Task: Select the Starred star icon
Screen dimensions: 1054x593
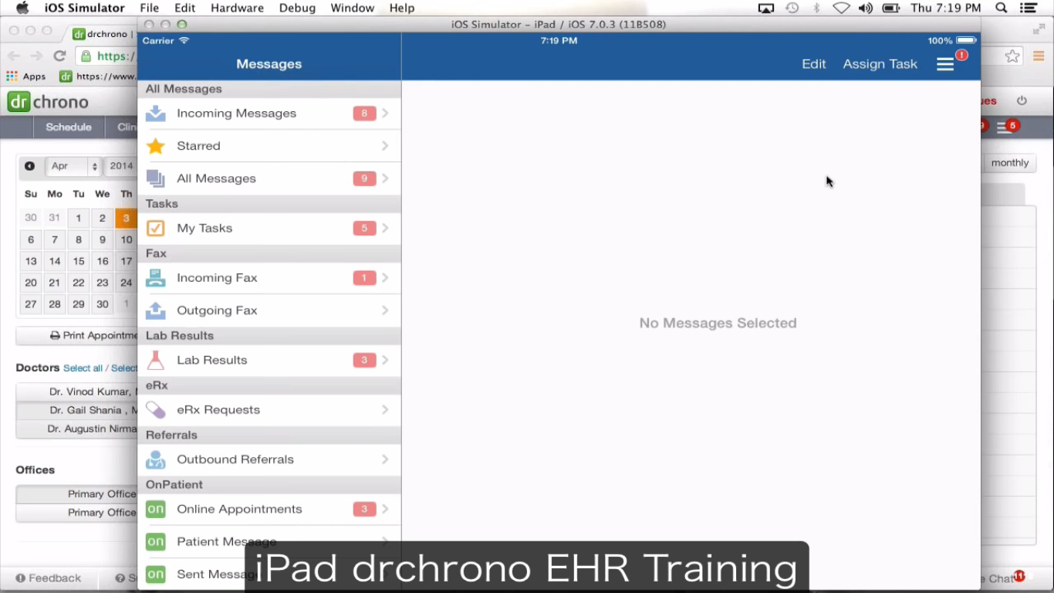Action: [156, 146]
